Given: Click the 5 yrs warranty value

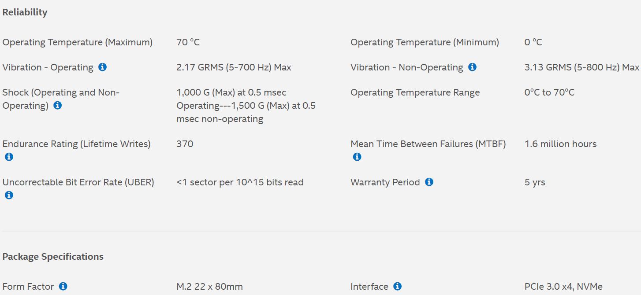Looking at the screenshot, I should [x=535, y=182].
